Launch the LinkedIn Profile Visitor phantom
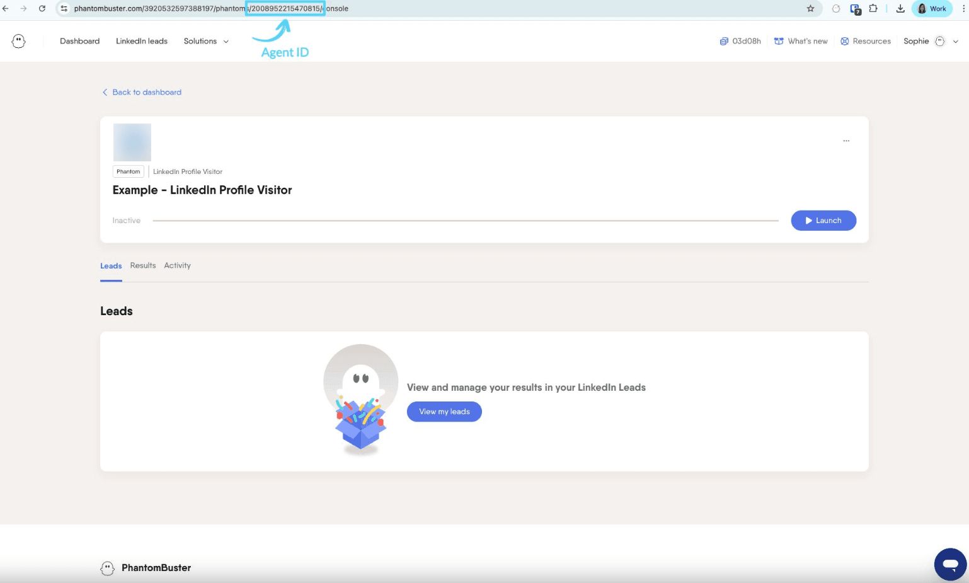 [x=823, y=221]
